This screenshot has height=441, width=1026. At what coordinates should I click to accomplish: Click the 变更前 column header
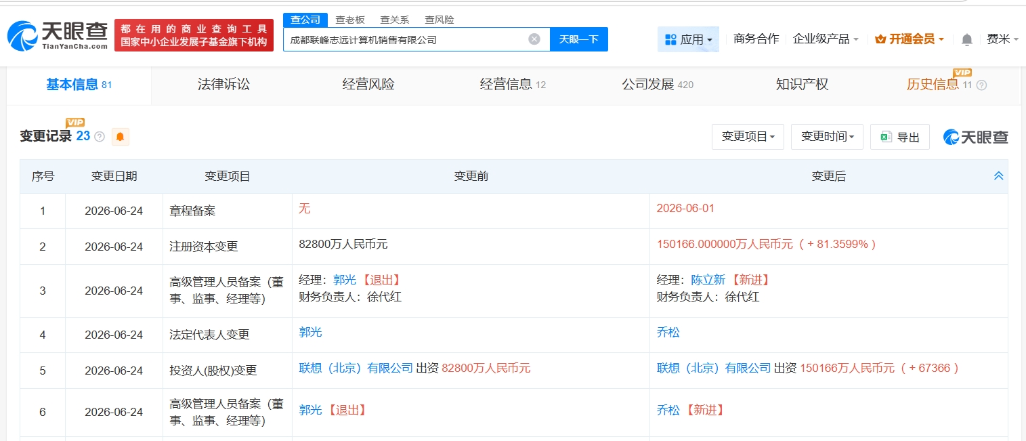tap(471, 176)
